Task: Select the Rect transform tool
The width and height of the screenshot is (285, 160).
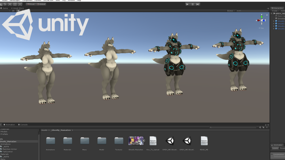Action: (x=15, y=4)
